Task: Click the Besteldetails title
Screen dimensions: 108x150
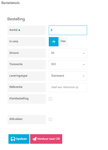Action: point(10,3)
